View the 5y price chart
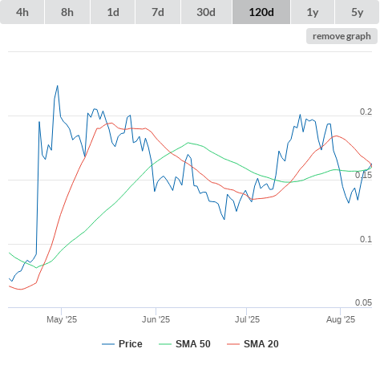 pos(358,12)
